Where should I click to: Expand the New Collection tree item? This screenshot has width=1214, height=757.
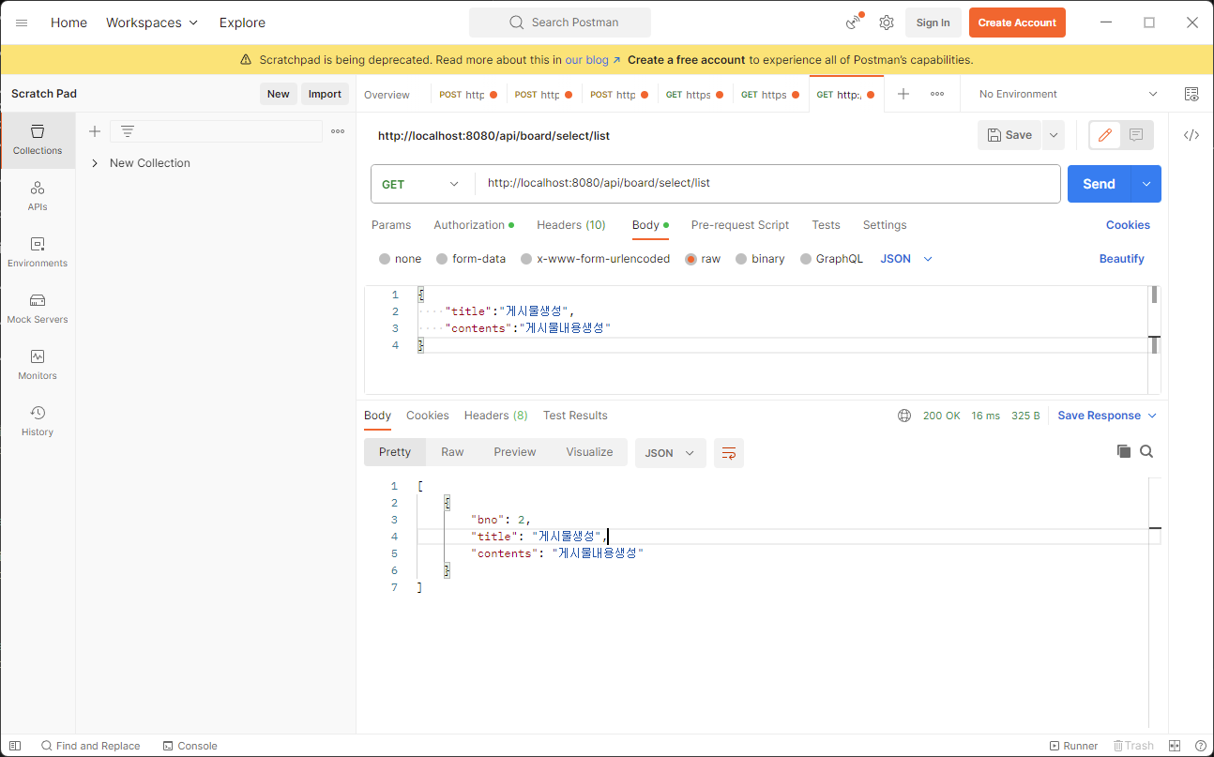point(95,163)
